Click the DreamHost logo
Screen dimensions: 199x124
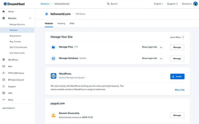click(x=14, y=4)
